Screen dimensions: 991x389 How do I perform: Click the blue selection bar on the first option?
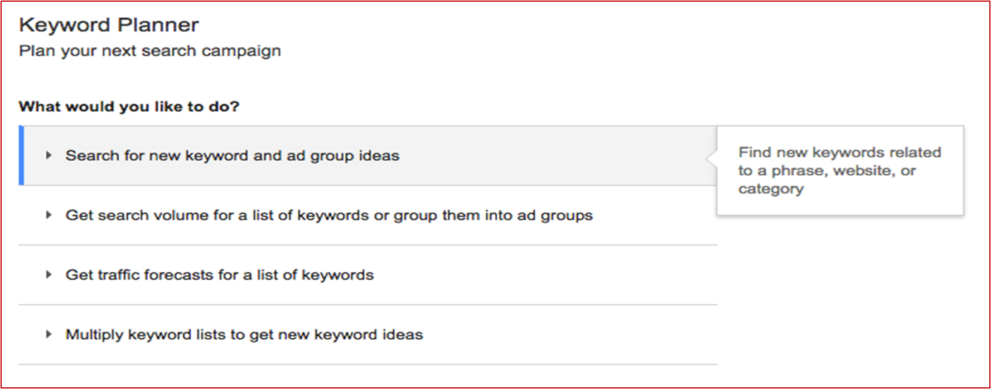pos(21,155)
